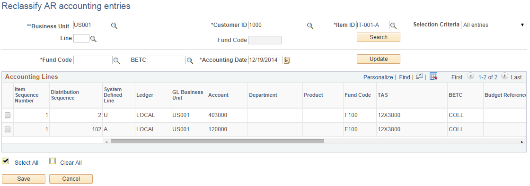Click the horizontal scrollbar thumb
Screen dimensions: 530x186
pos(217,142)
